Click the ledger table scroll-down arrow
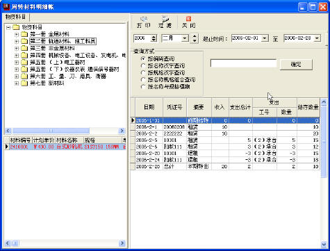 click(x=324, y=244)
